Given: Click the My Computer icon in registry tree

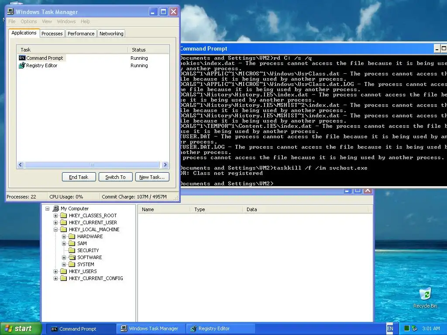Looking at the screenshot, I should click(x=56, y=209).
